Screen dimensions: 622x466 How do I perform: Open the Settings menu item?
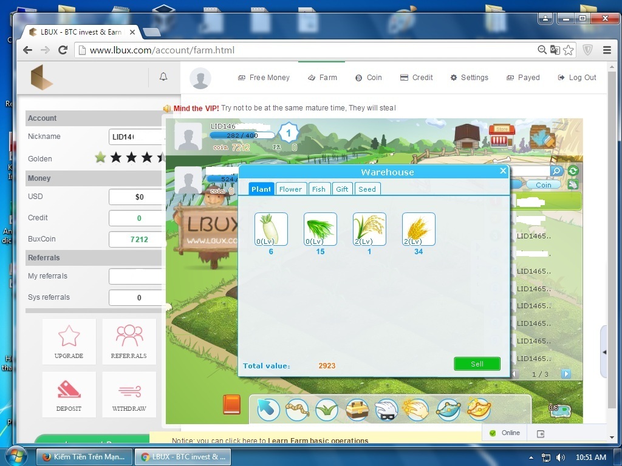[470, 78]
